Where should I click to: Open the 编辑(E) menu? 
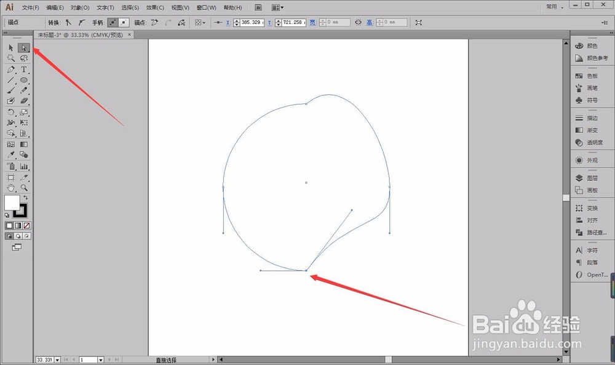tap(55, 7)
